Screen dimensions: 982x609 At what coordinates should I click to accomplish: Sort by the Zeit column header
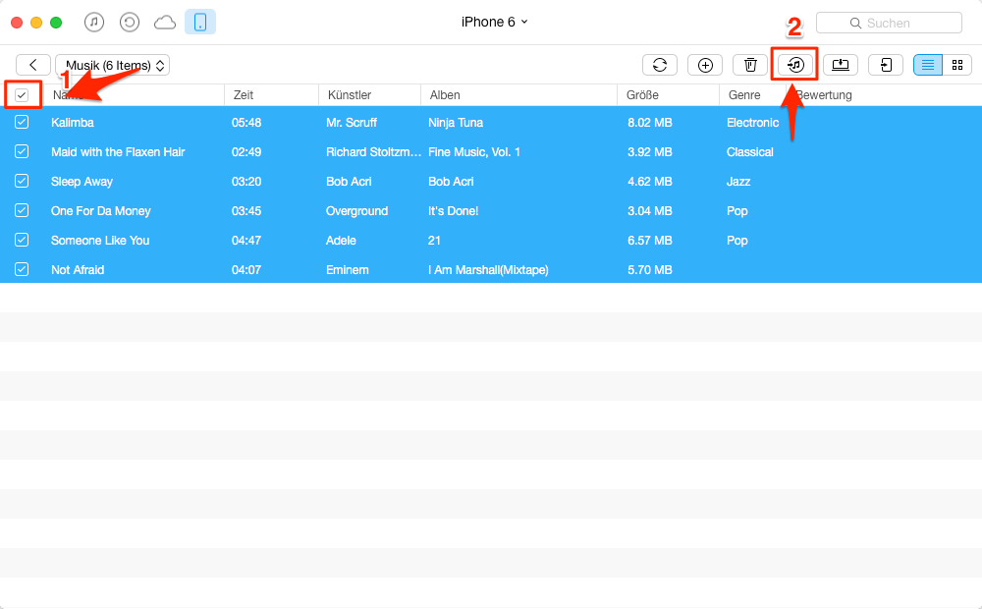point(271,95)
